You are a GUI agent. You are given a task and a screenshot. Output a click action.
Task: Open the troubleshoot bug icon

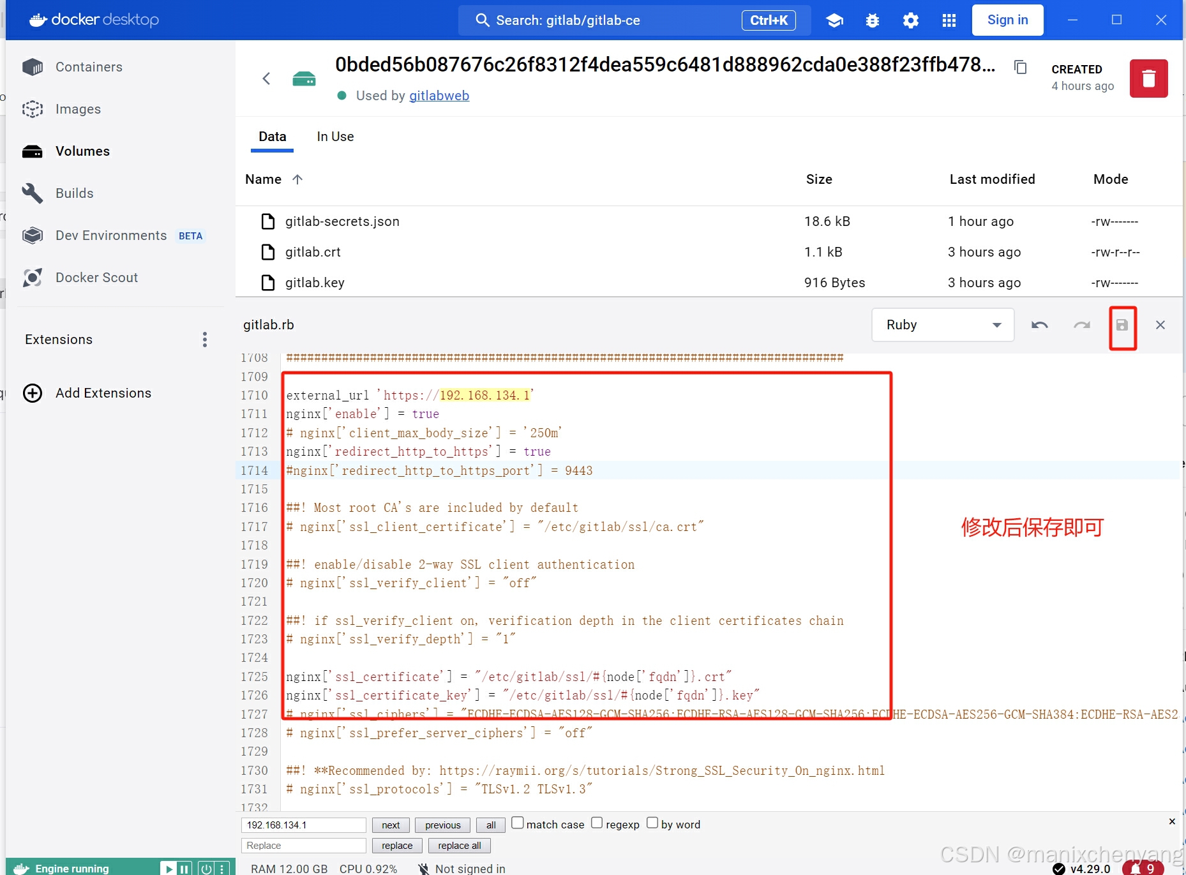pyautogui.click(x=873, y=20)
